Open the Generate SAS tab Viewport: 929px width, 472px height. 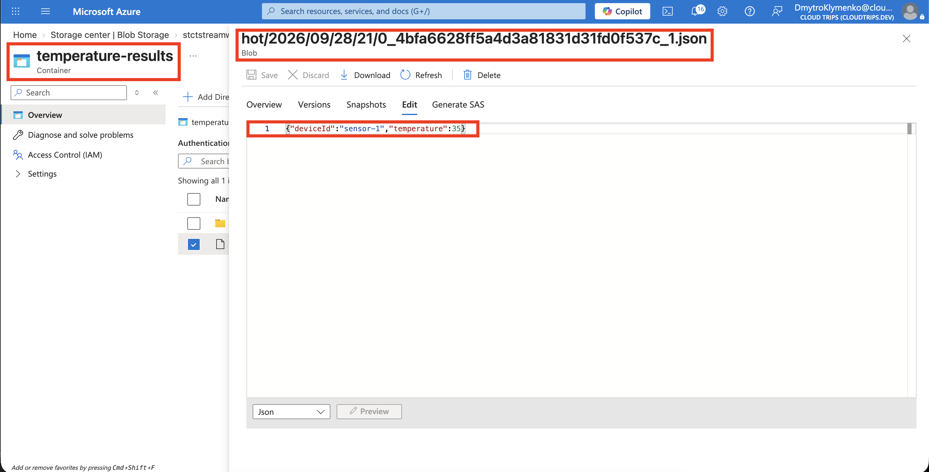click(458, 104)
